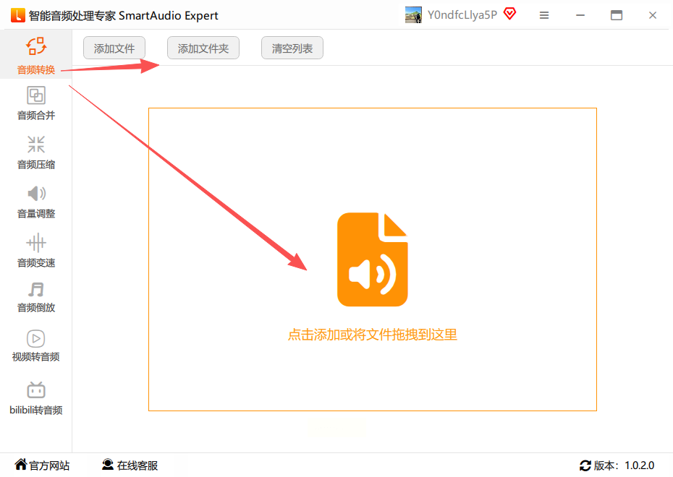Open the 音频合并 audio merge tool
Image resolution: width=673 pixels, height=477 pixels.
click(36, 95)
